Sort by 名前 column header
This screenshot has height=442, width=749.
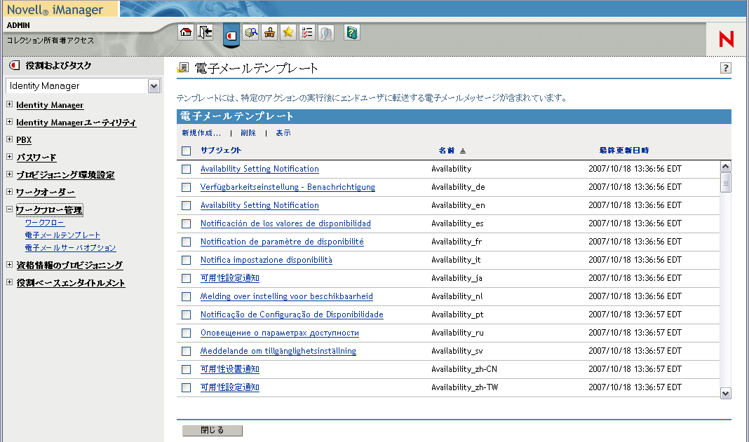(447, 151)
